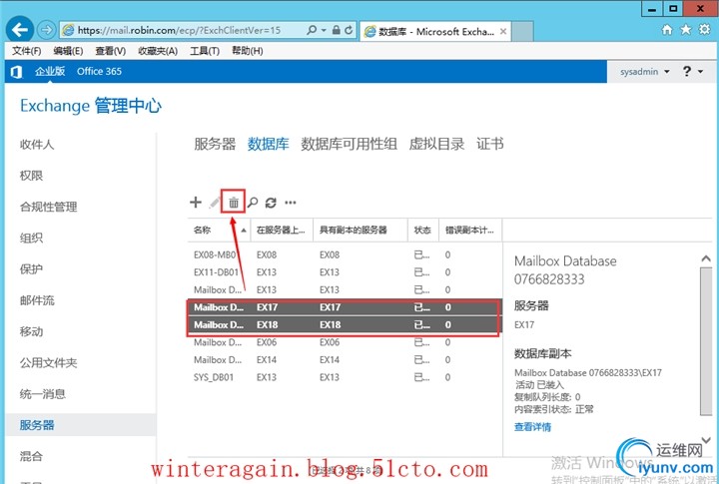Screen dimensions: 719x484
Task: Click the 查看详情 link in details pane
Action: pos(532,427)
